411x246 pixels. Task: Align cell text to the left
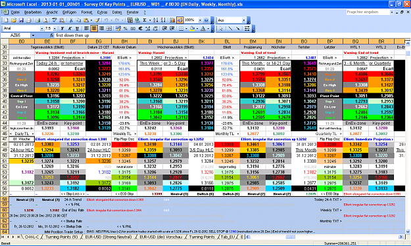coord(87,28)
